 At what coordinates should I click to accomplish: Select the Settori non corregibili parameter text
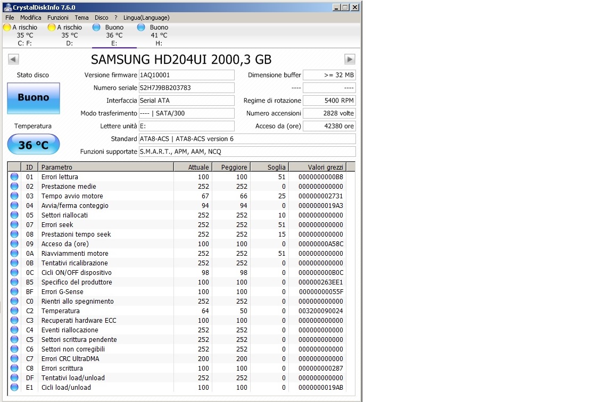pos(73,349)
